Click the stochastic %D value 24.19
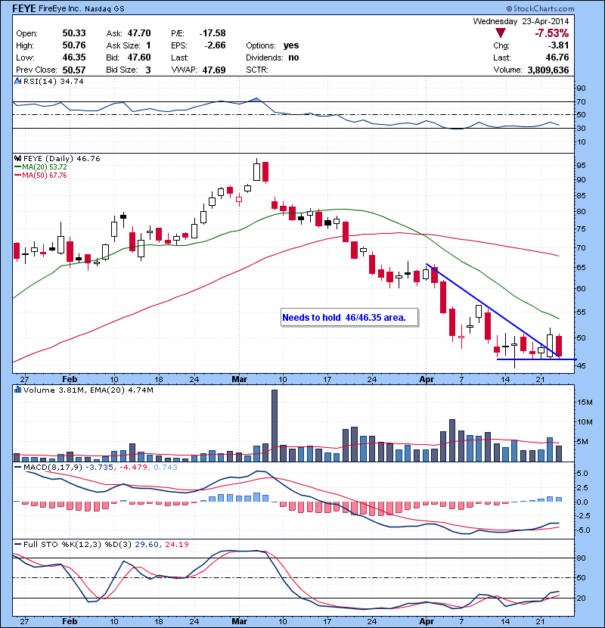This screenshot has width=605, height=628. 176,544
